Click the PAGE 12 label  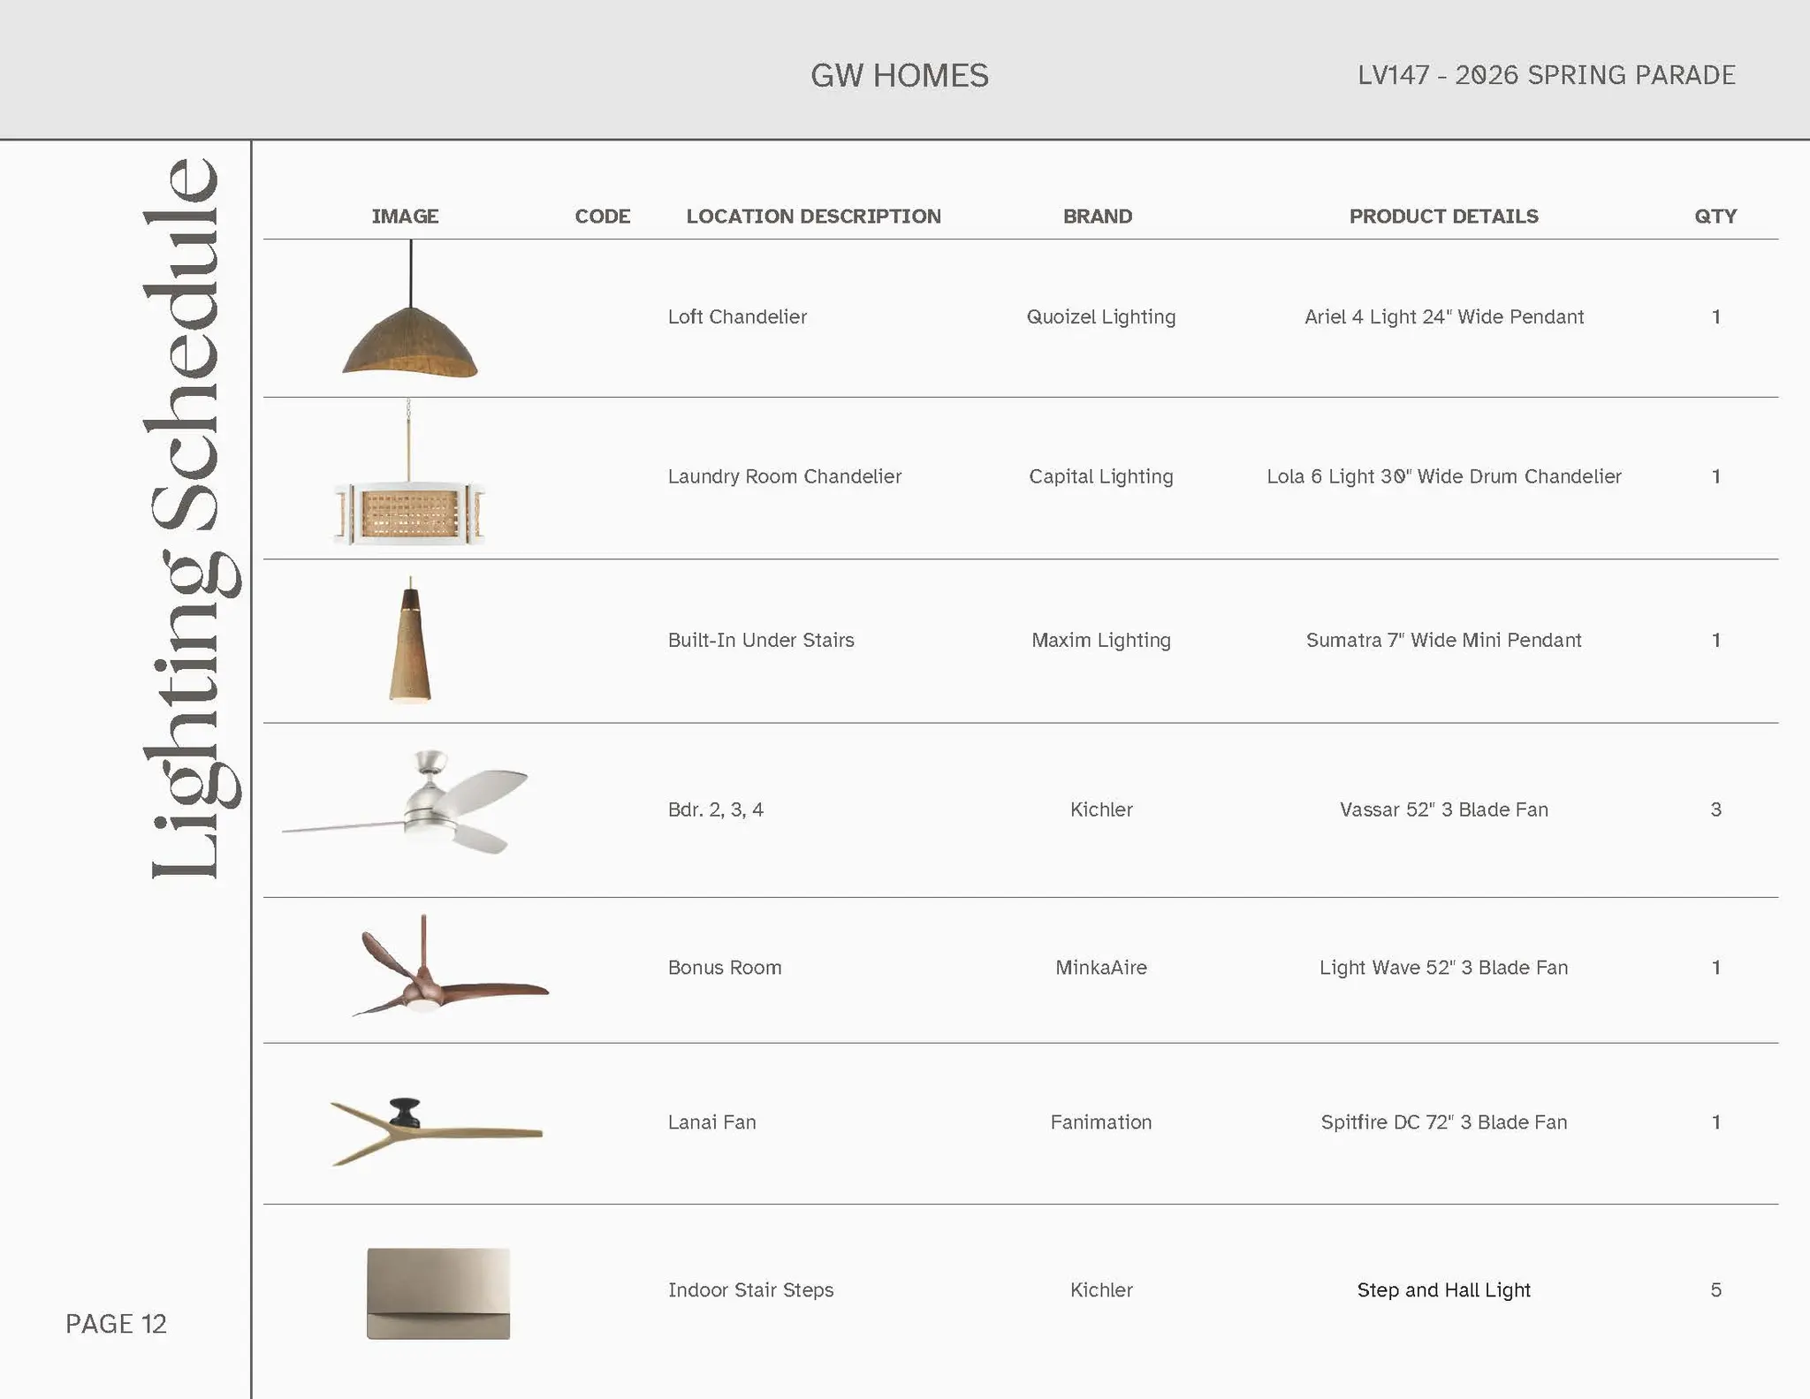[116, 1323]
